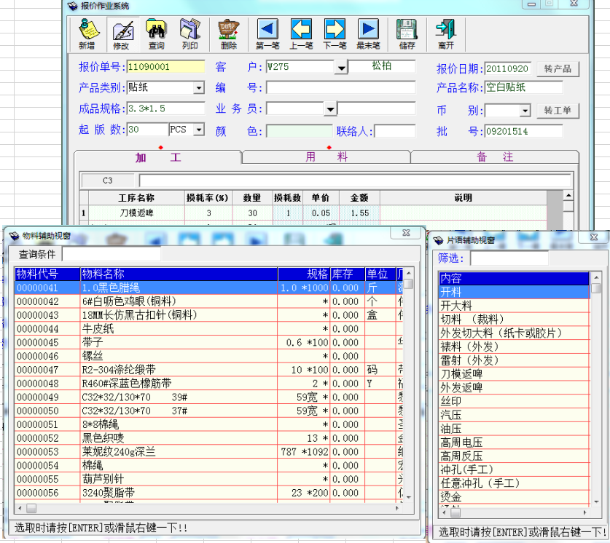The height and width of the screenshot is (543, 610).
Task: Select material row R2-304涤纶缎带
Action: (209, 370)
